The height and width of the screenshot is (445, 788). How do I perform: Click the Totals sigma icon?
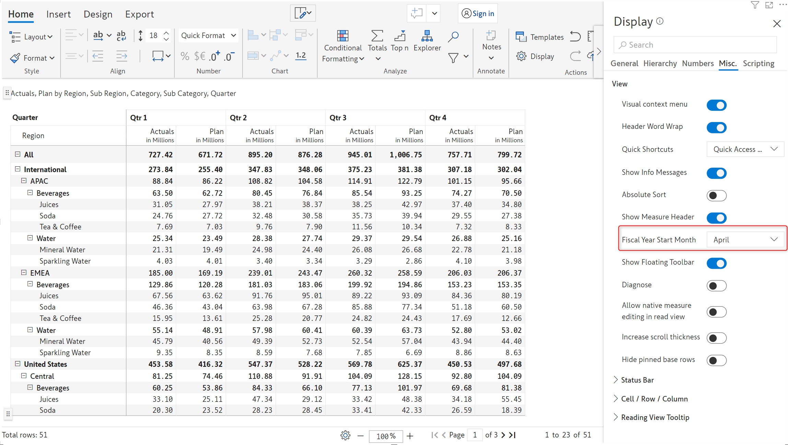(x=377, y=36)
